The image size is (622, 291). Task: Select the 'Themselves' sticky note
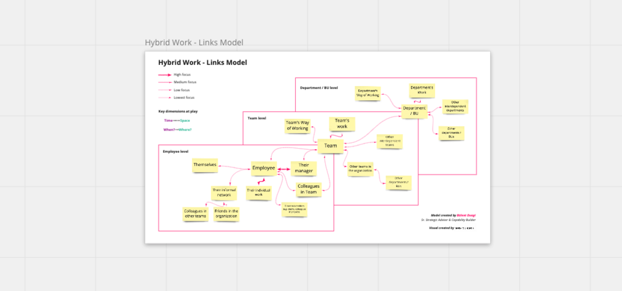(x=205, y=165)
